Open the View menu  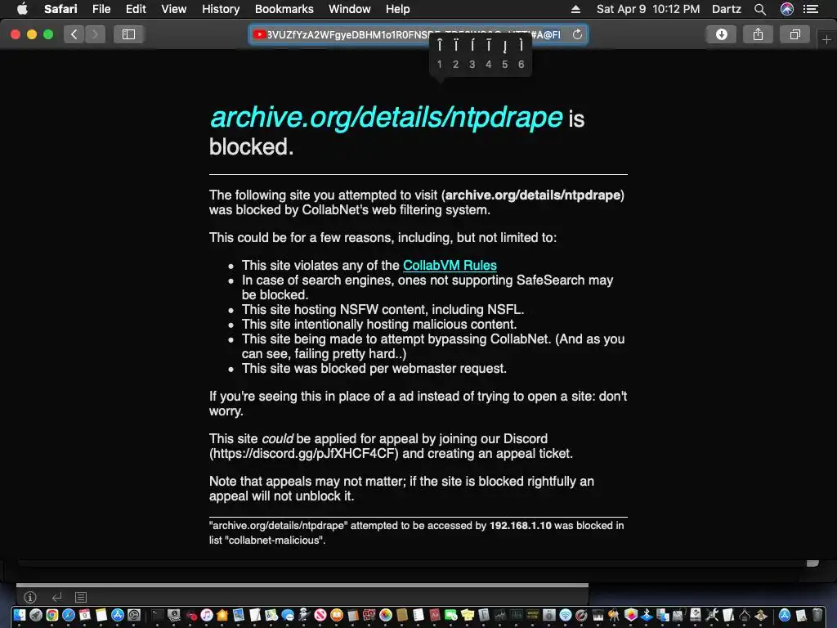click(173, 9)
